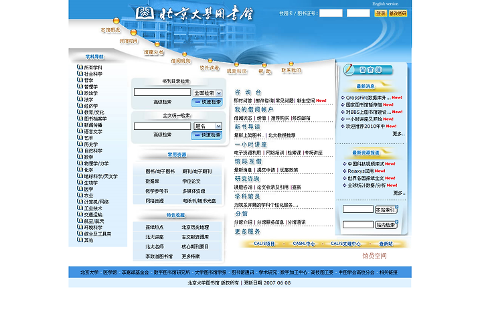Open the 新生空间 link under 咨询台
This screenshot has width=482, height=324.
[x=306, y=100]
